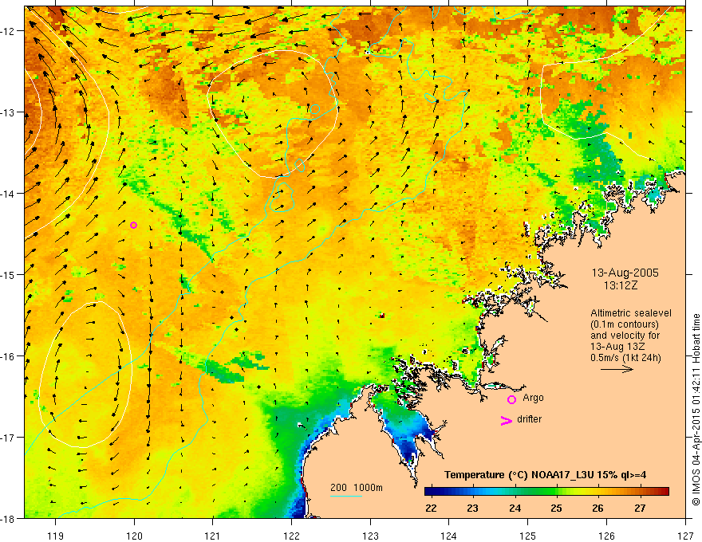Screen dimensions: 702x542
Task: Click the color bar value "24"
Action: pos(515,509)
